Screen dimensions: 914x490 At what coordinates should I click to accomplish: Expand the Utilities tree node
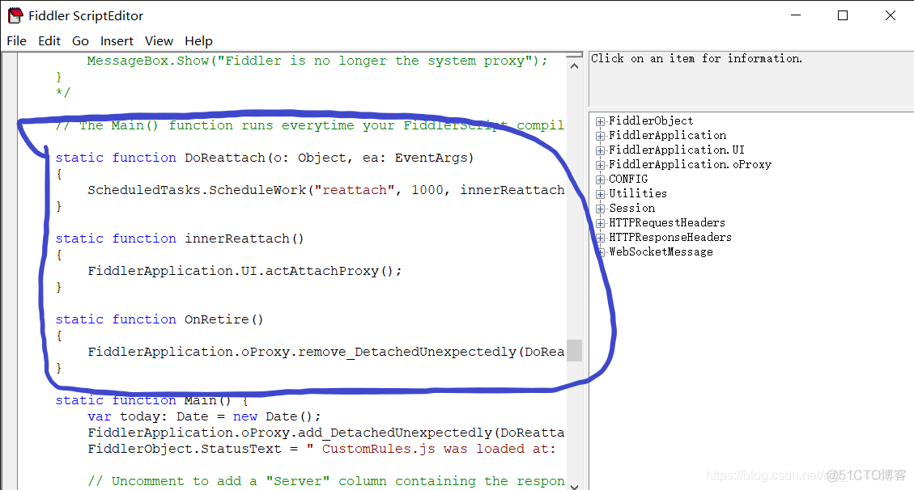tap(601, 194)
